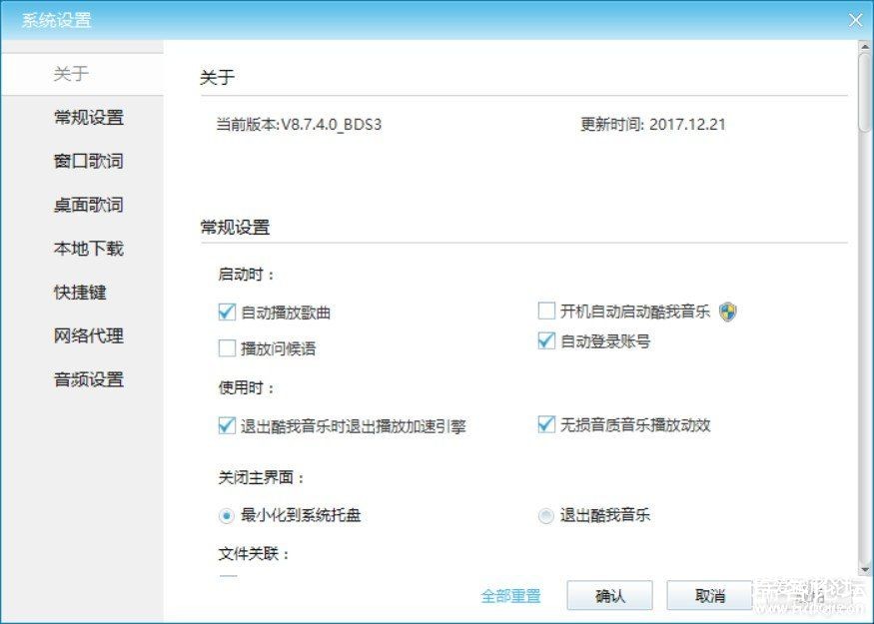Click the UAC shield icon beside 开机自动启动酷我音乐
Screen dimensions: 874x624
click(x=727, y=312)
